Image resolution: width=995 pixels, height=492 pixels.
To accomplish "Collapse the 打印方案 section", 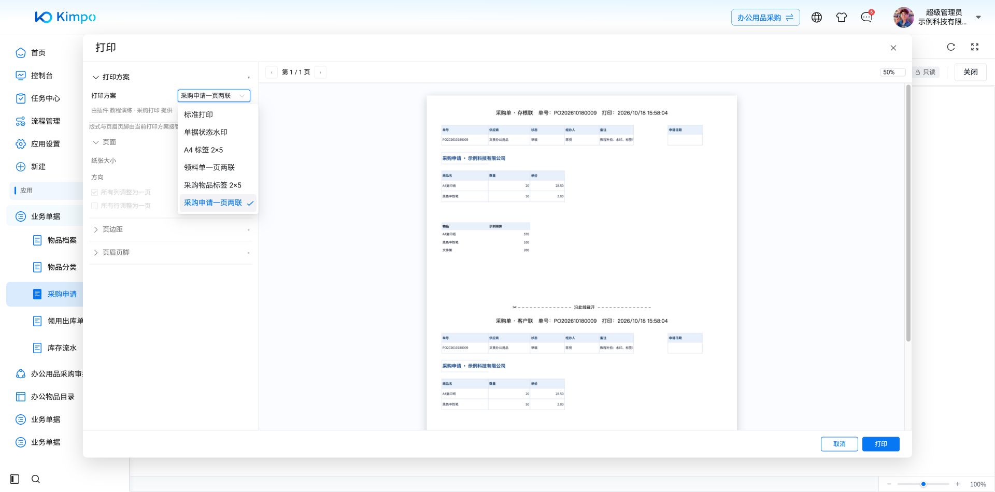I will [96, 77].
